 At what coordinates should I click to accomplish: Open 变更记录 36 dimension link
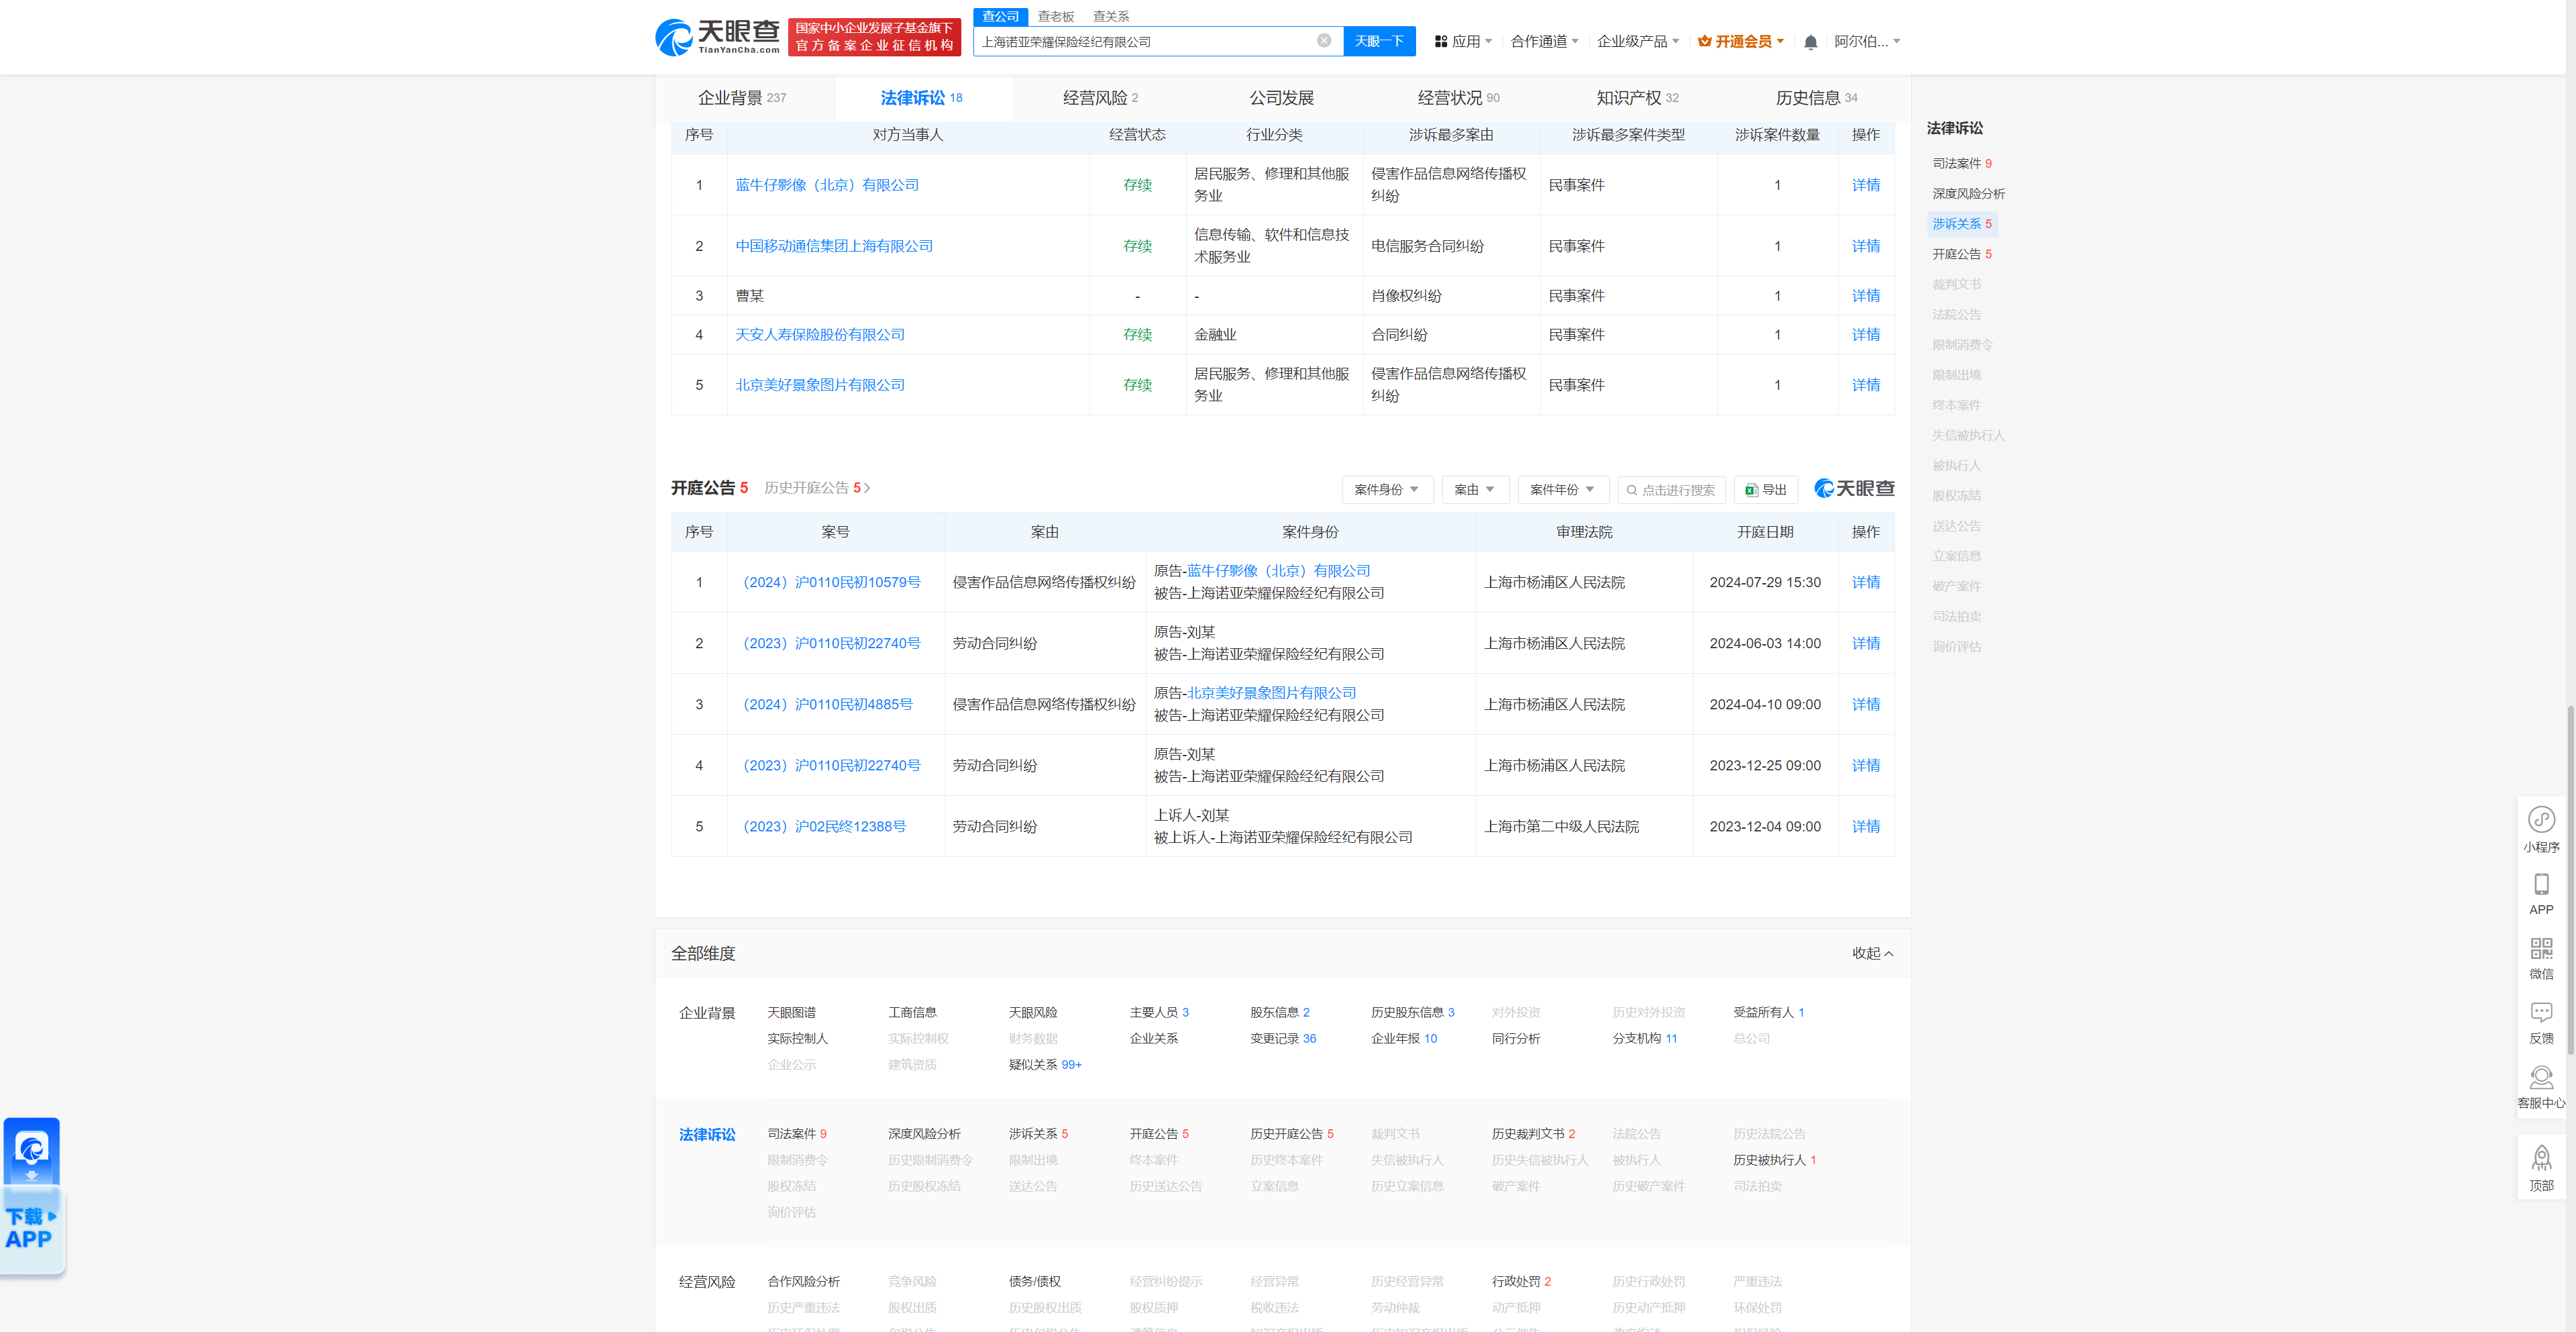1283,1038
